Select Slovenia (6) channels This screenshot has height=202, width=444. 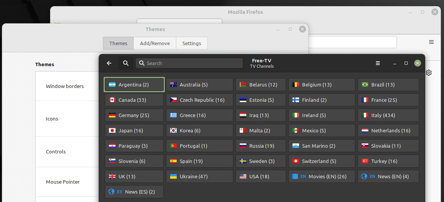pyautogui.click(x=134, y=161)
